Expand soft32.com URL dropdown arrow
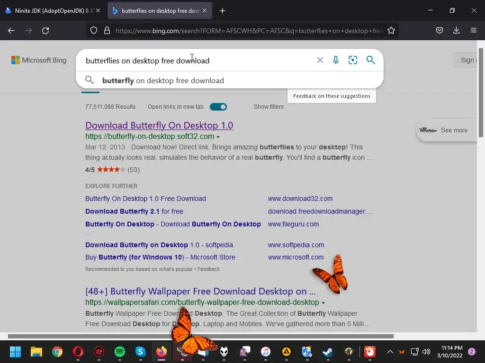The width and height of the screenshot is (485, 363). click(218, 137)
